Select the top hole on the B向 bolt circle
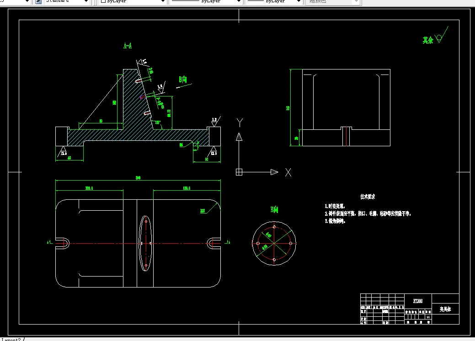 click(x=274, y=227)
